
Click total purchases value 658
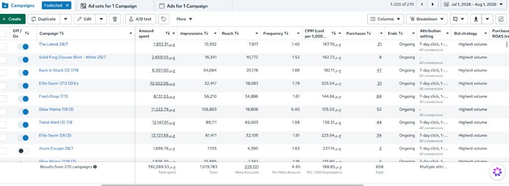[x=379, y=167]
